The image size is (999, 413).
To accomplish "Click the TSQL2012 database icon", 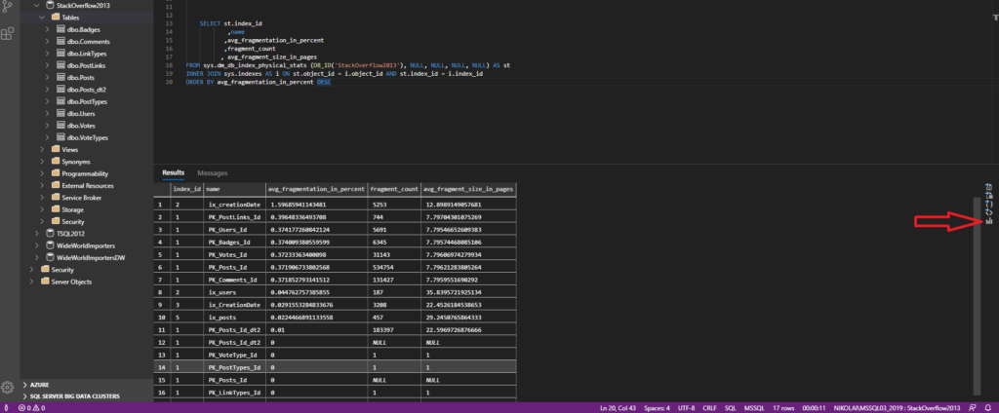I will pos(51,234).
